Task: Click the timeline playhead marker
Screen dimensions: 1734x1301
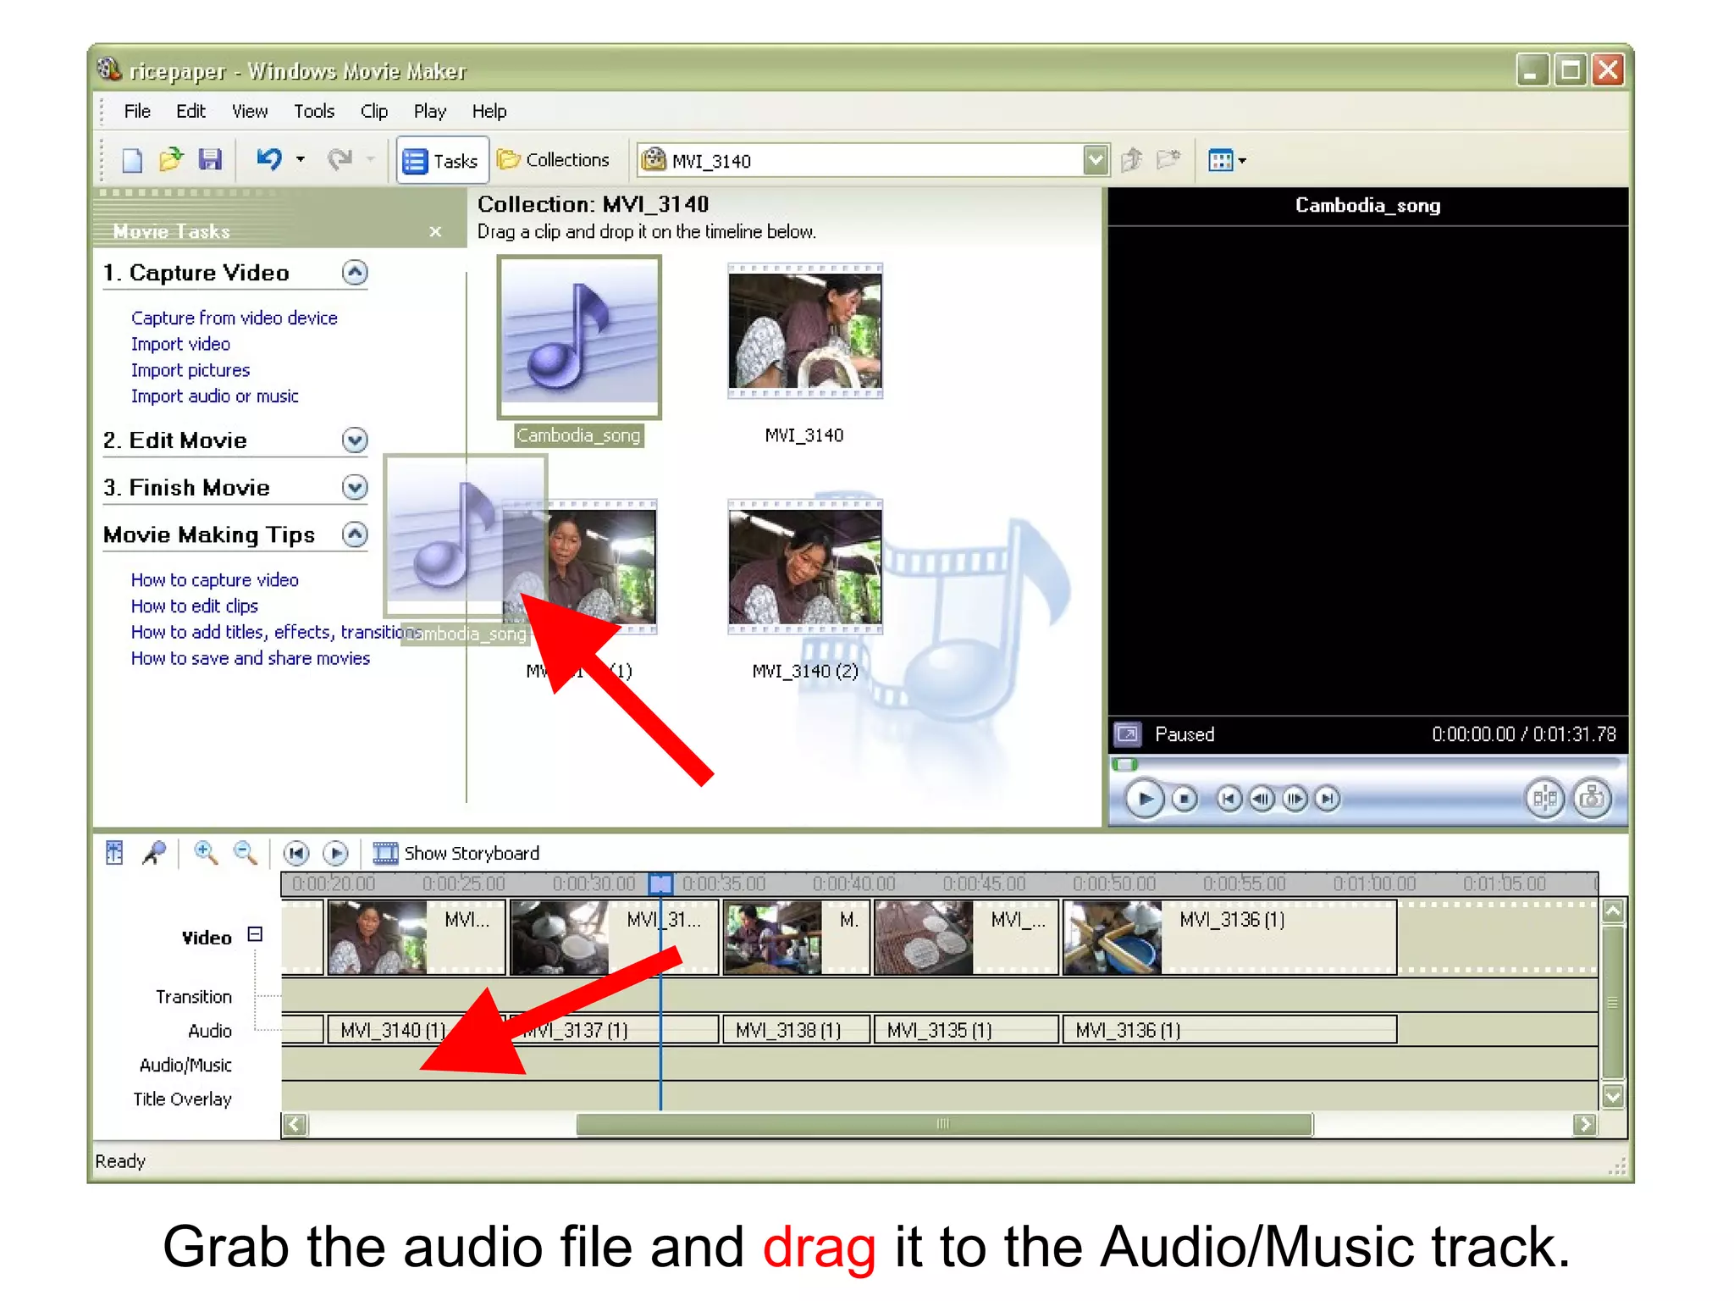Action: 660,883
